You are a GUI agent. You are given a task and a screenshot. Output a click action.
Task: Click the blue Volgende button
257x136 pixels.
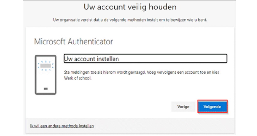tap(212, 107)
